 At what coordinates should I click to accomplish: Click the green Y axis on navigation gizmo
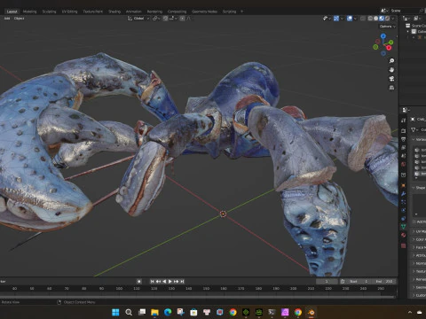391,43
